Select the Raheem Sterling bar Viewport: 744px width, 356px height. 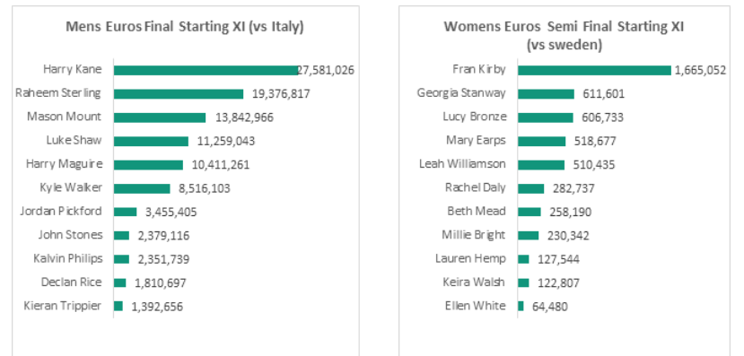click(x=179, y=94)
